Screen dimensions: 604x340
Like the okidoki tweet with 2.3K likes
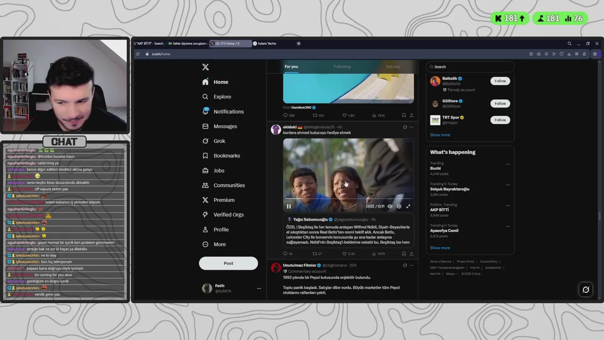(x=348, y=254)
